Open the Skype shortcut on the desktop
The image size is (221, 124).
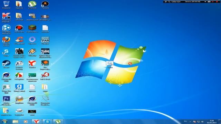(x=6, y=52)
